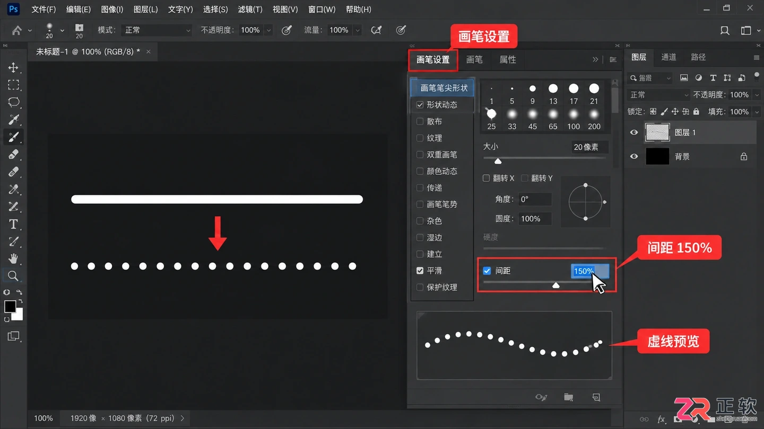Select 画笔笔尖形状 option

[x=443, y=88]
